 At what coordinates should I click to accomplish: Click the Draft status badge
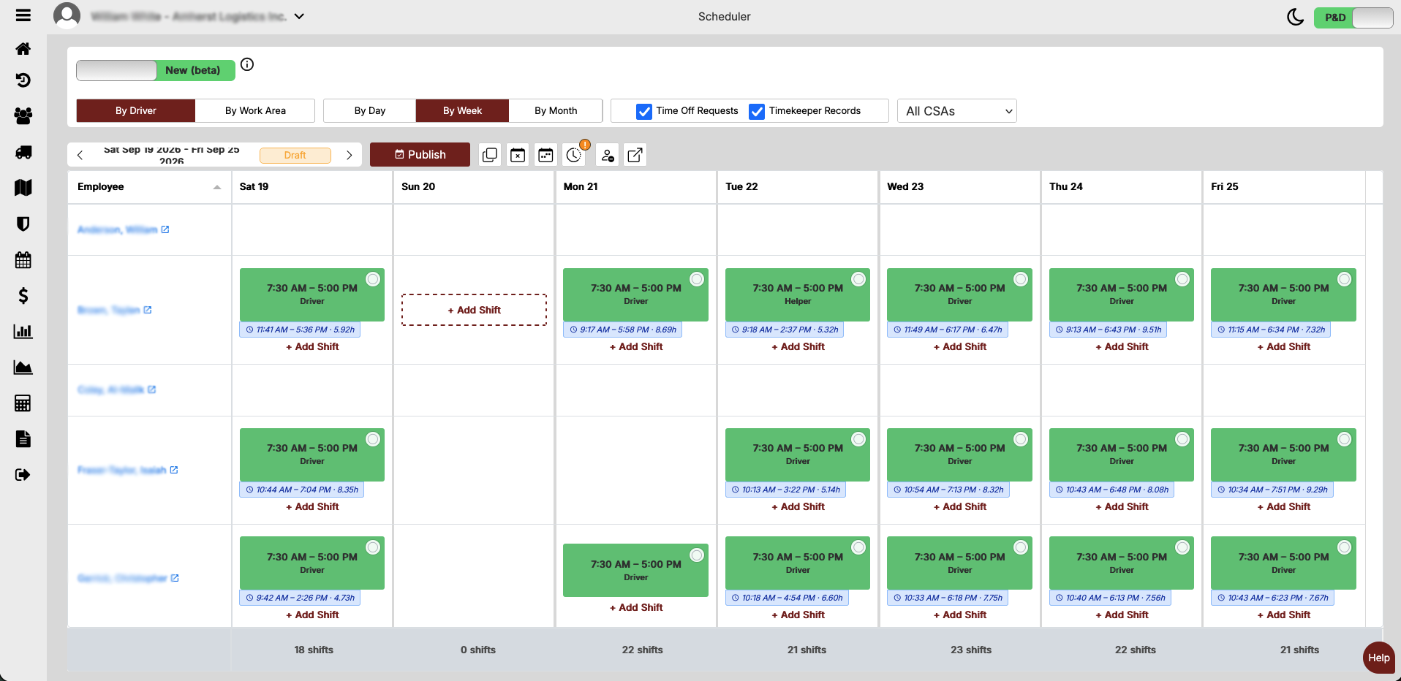point(295,155)
